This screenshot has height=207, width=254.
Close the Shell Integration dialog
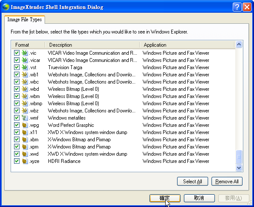pyautogui.click(x=247, y=7)
